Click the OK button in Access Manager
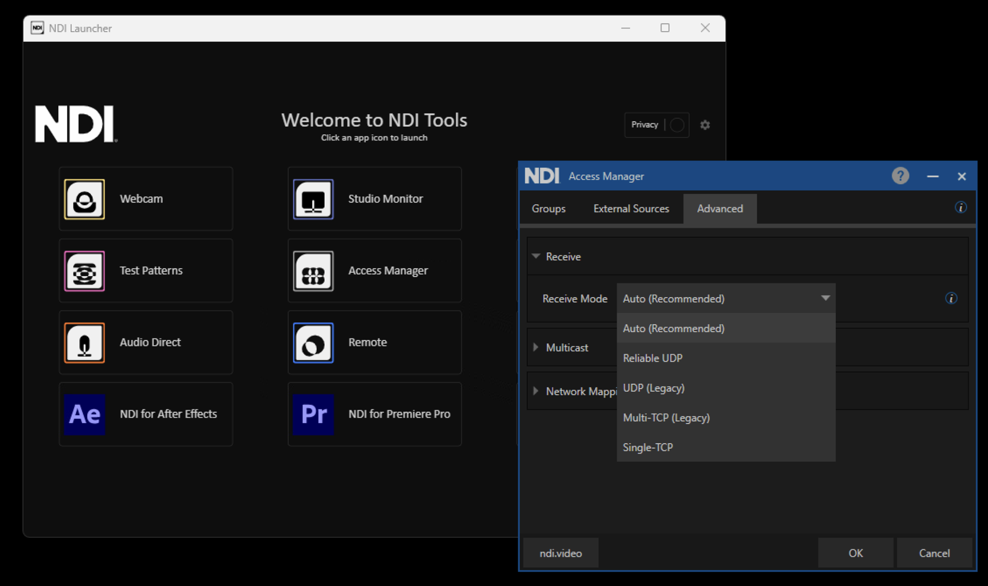Screen dimensions: 988x586 click(x=856, y=553)
